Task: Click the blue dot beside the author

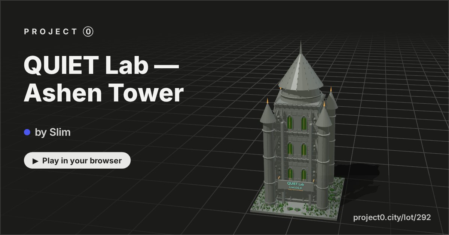Action: (27, 132)
